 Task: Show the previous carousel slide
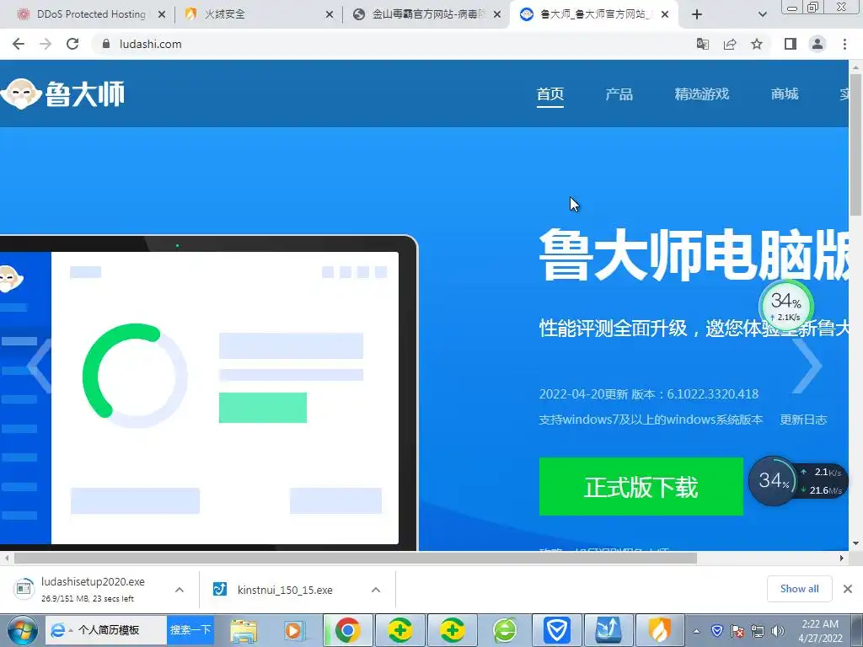(39, 366)
